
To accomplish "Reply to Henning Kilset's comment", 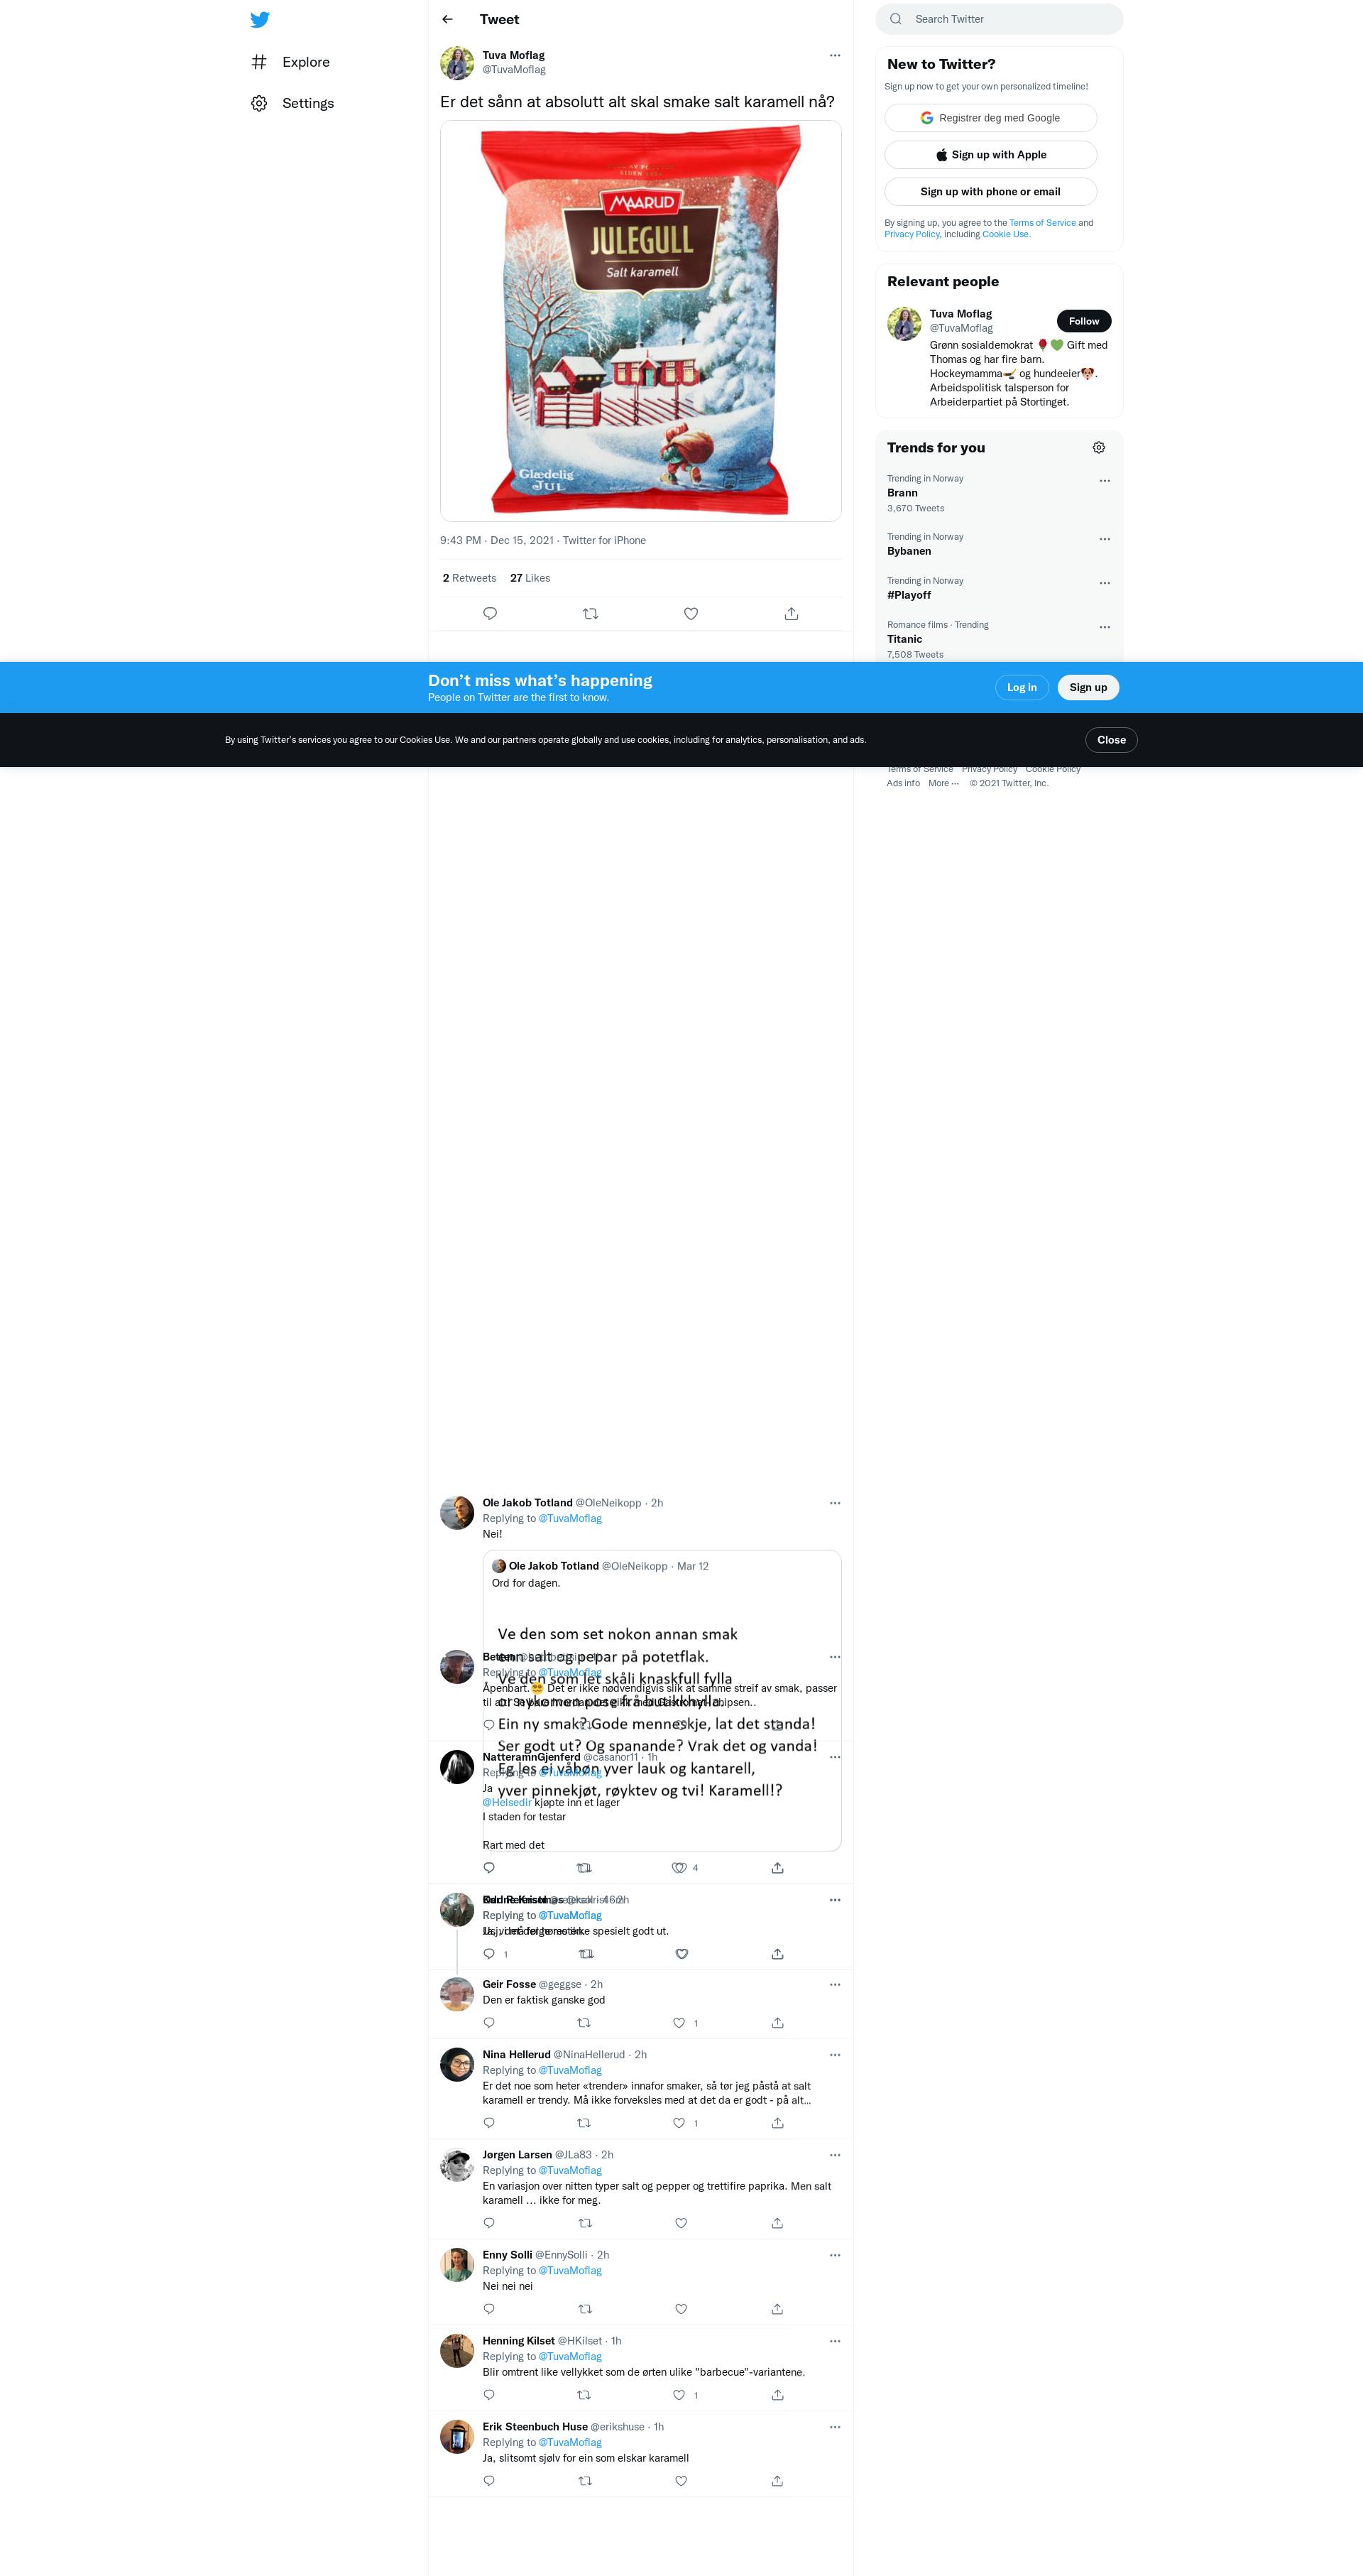I will (x=488, y=2395).
